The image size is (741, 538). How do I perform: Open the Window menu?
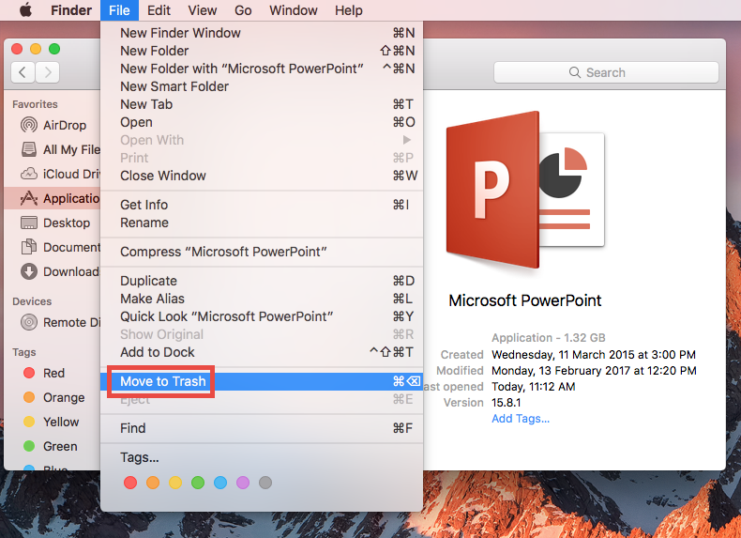(293, 10)
